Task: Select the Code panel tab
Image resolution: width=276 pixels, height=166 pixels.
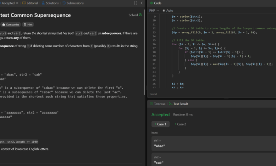Action: pyautogui.click(x=155, y=3)
